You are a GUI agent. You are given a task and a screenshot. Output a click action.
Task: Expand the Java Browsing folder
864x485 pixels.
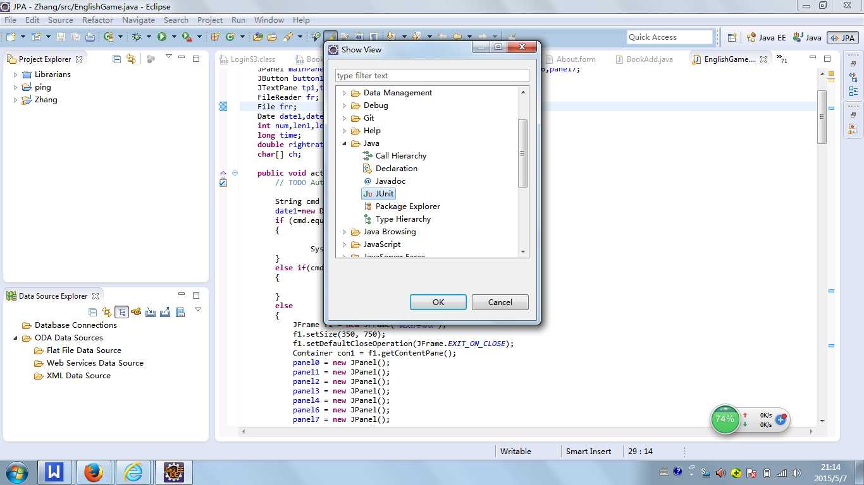pyautogui.click(x=345, y=232)
